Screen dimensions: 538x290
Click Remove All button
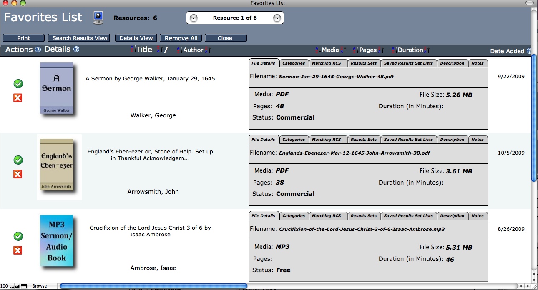tap(181, 38)
